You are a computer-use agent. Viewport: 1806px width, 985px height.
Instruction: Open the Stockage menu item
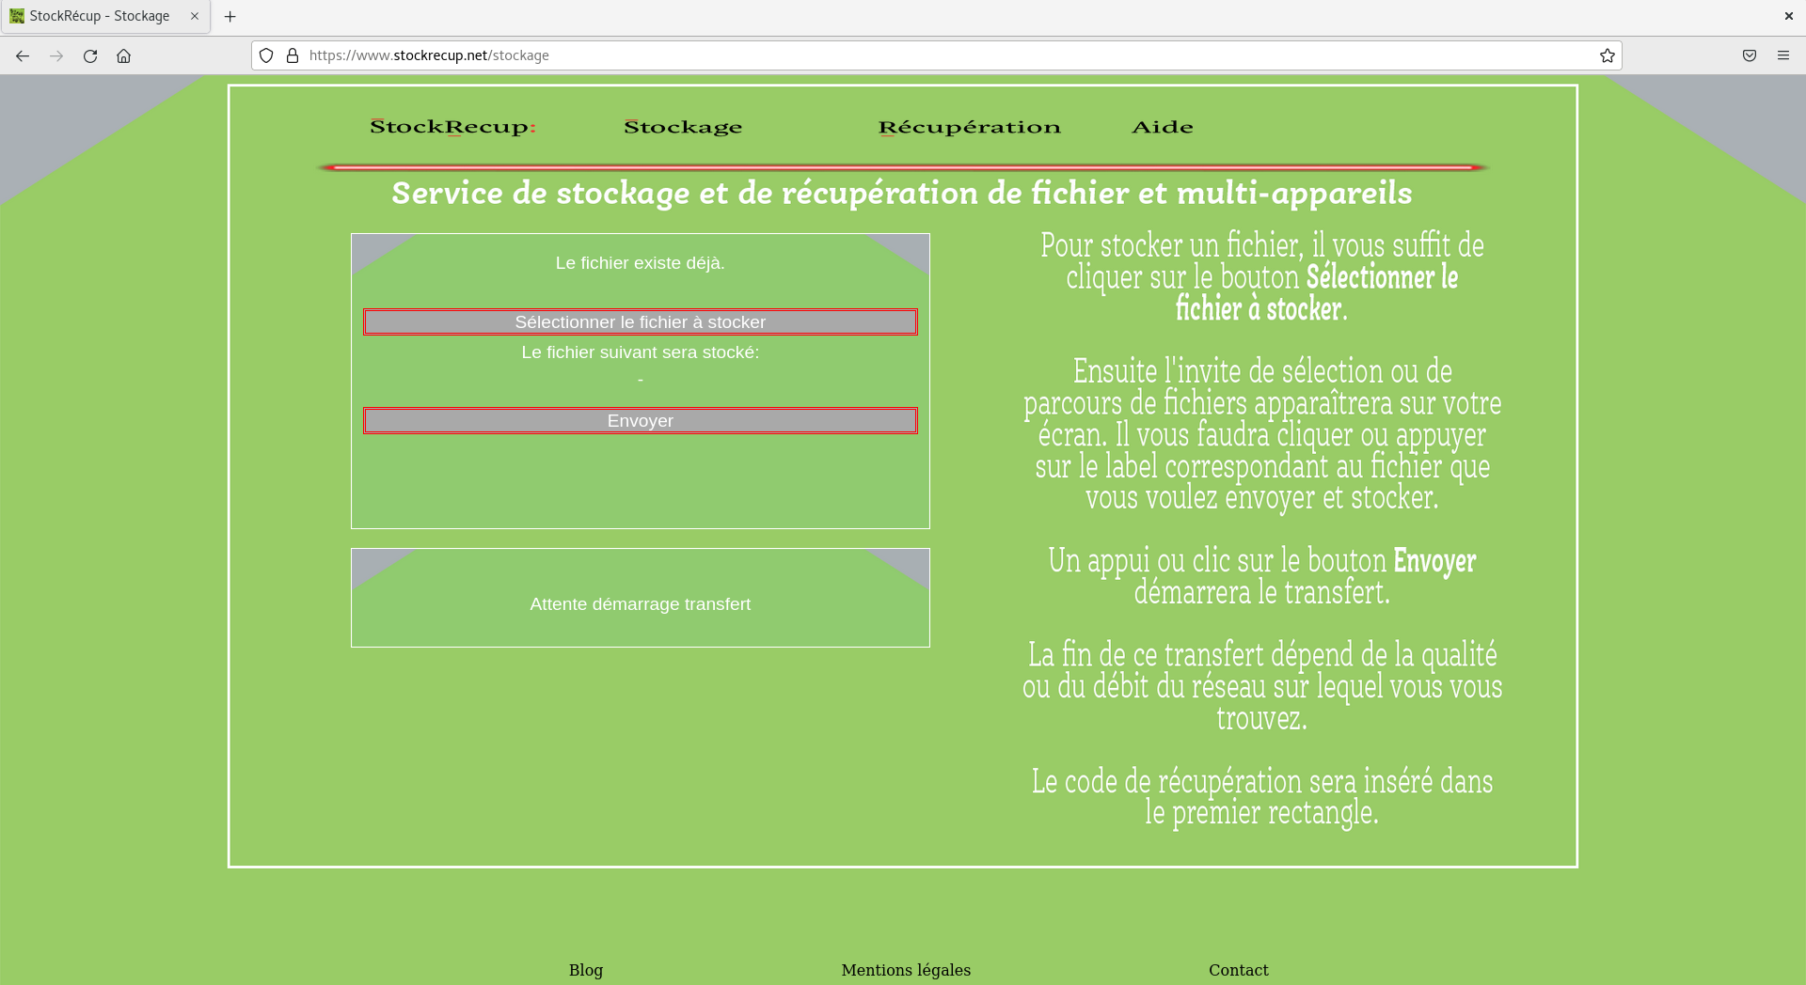click(x=683, y=127)
